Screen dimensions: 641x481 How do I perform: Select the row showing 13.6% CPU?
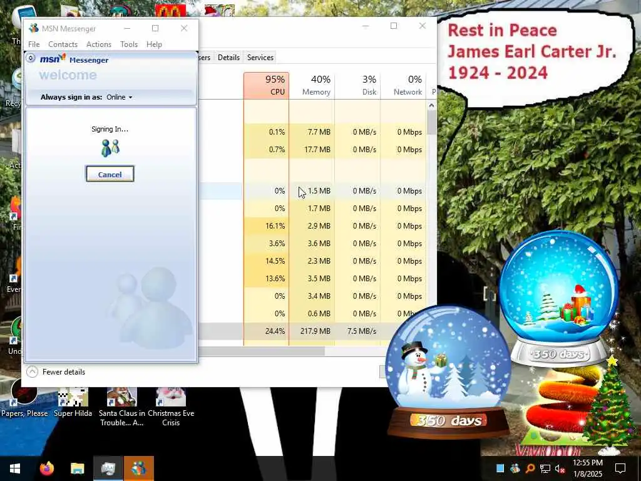313,279
